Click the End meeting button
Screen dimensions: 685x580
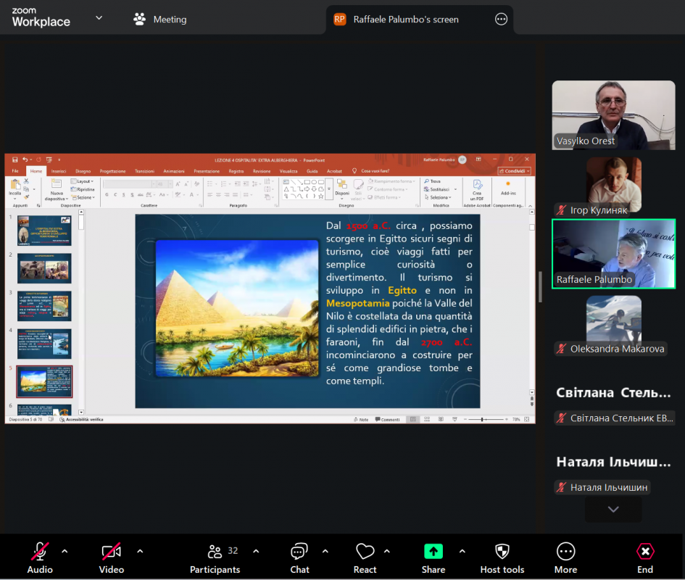click(644, 558)
